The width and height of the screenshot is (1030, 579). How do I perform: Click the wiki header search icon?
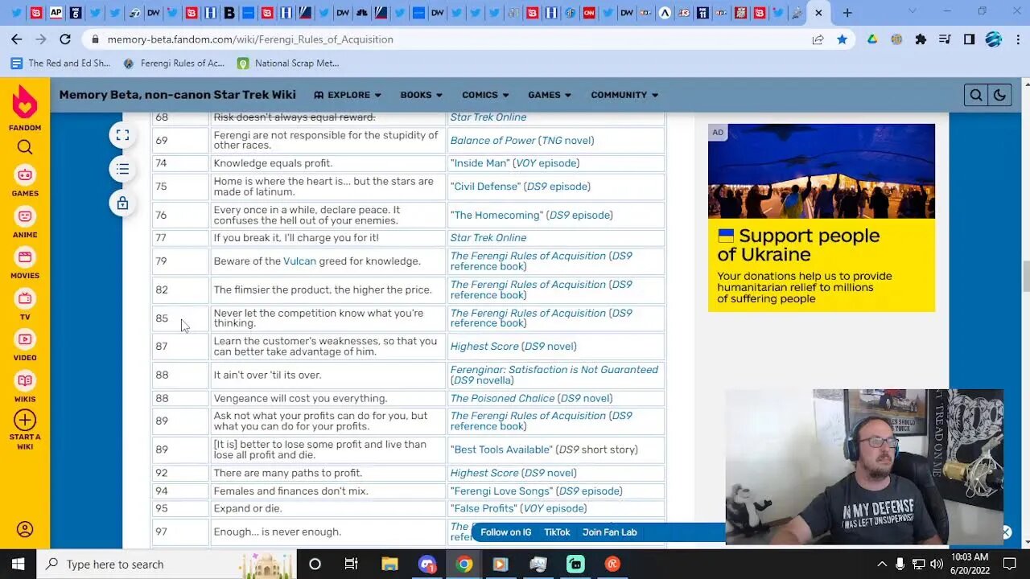(x=975, y=95)
